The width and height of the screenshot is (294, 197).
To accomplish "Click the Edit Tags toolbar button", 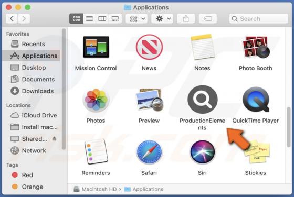I will (208, 18).
